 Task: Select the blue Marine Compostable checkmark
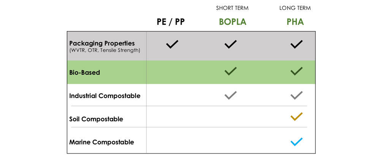pos(296,142)
